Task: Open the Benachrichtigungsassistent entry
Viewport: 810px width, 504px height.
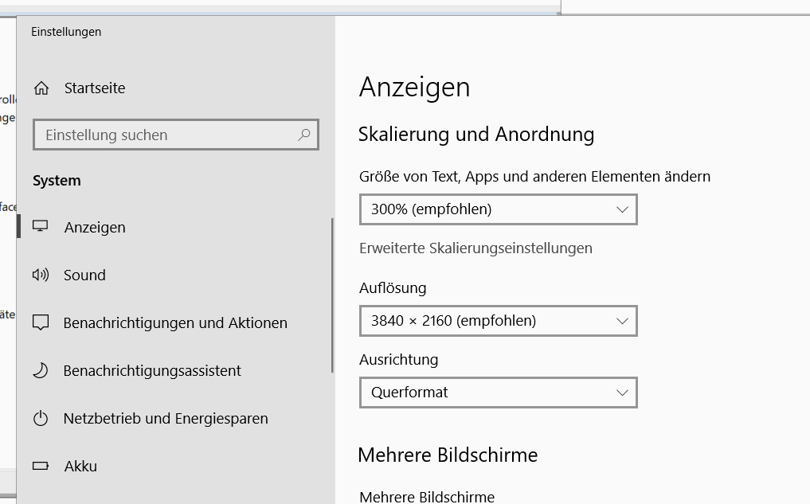Action: (x=152, y=370)
